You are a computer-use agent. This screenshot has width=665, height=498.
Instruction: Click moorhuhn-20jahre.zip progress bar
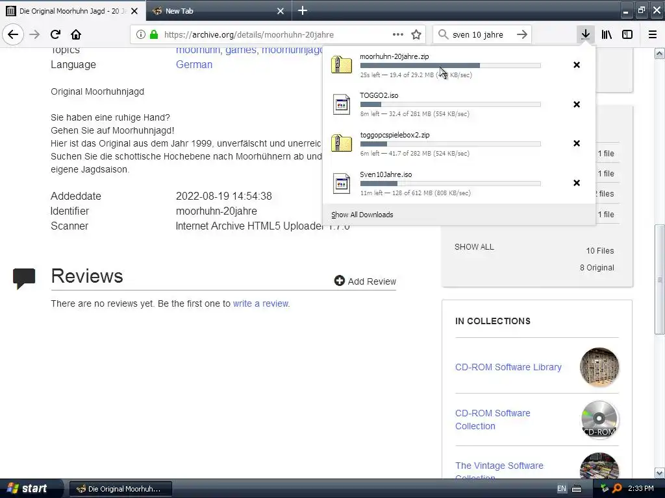coord(451,65)
